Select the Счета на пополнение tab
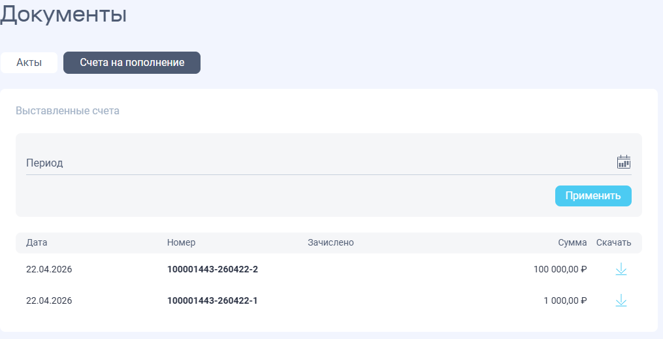The height and width of the screenshot is (339, 663). [x=132, y=63]
